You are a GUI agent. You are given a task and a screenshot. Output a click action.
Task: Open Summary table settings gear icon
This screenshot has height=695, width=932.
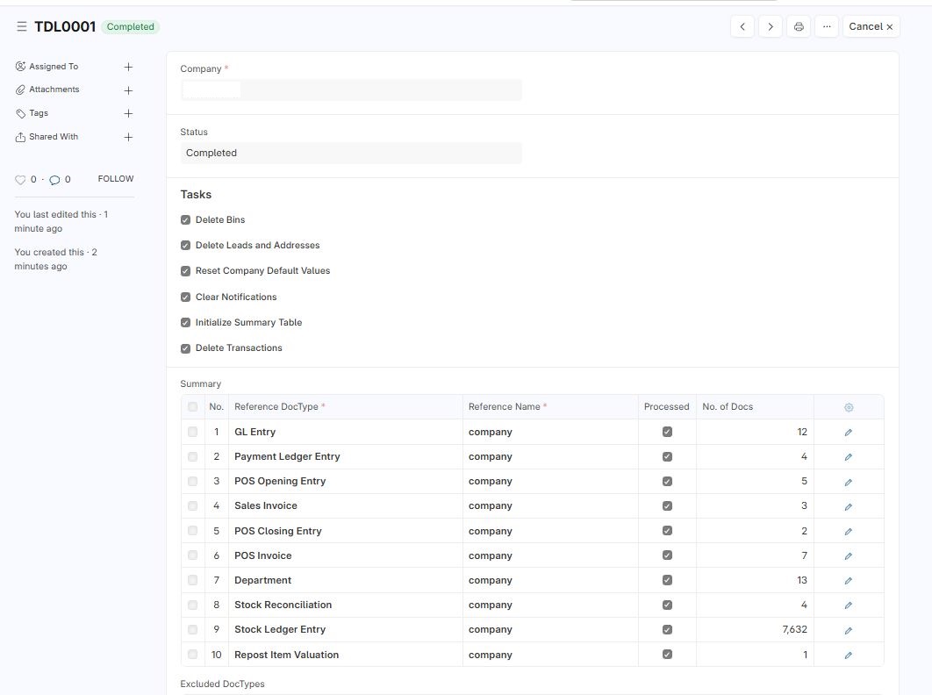849,407
